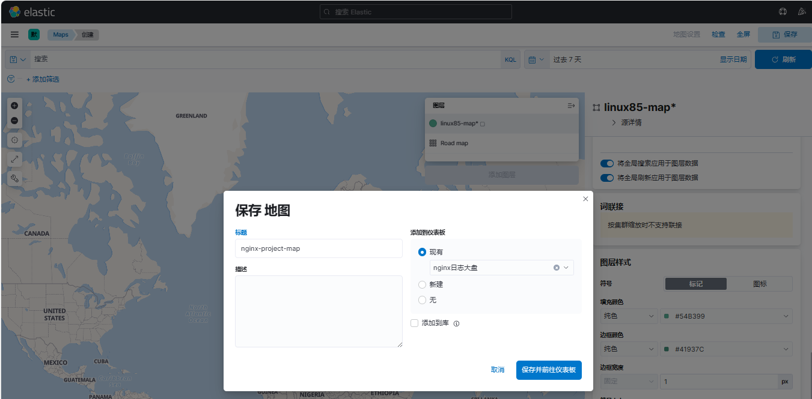Select the 无 dashboard radio option
This screenshot has width=812, height=399.
[x=423, y=300]
